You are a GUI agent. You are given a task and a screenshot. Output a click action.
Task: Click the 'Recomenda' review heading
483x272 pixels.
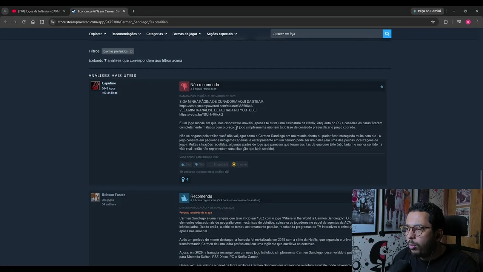pos(201,196)
